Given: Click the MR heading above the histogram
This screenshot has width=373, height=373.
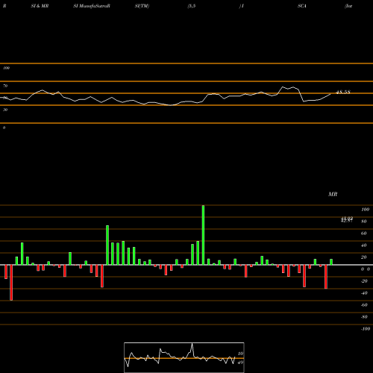Looking at the screenshot, I should coord(333,194).
